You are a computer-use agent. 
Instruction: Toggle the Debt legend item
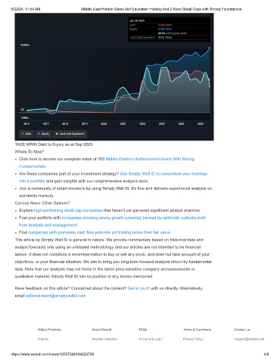[26, 134]
